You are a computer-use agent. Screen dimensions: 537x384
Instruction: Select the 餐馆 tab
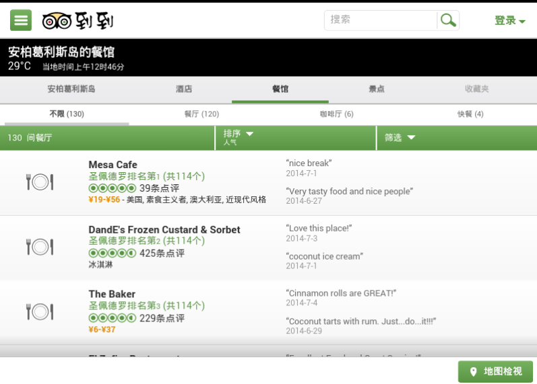(280, 89)
